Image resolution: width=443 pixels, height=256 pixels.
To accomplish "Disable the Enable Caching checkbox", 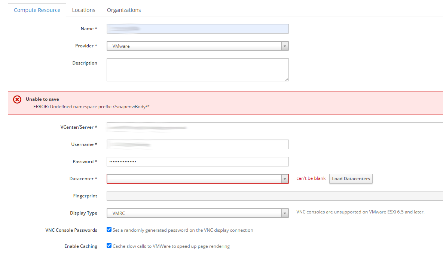I will pyautogui.click(x=109, y=246).
